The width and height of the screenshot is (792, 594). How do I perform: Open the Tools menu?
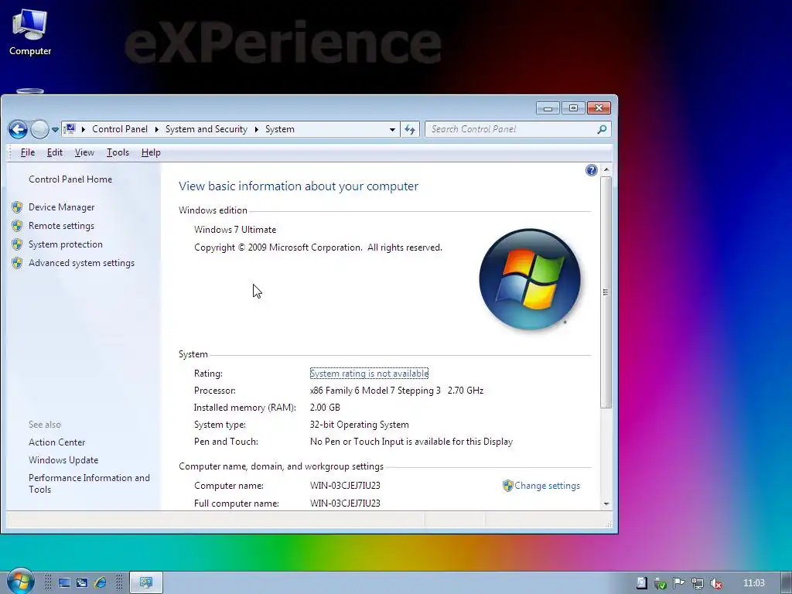118,152
